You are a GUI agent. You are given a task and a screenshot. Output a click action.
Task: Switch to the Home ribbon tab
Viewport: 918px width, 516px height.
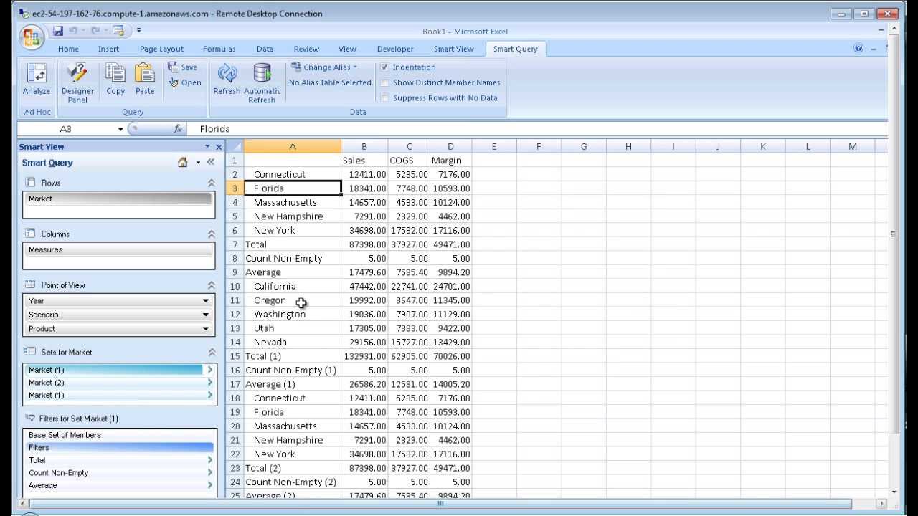[68, 49]
